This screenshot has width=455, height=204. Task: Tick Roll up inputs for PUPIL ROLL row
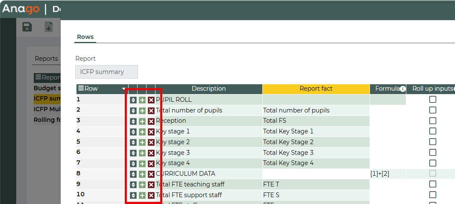pyautogui.click(x=433, y=100)
